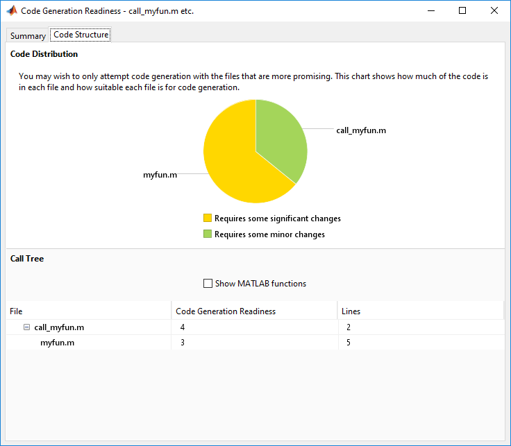Enable Show MATLAB functions checkbox

(x=208, y=283)
